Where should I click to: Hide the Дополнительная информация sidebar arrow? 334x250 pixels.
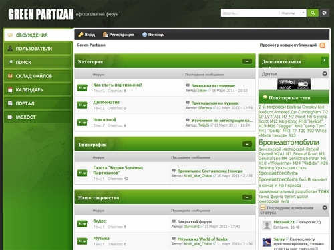(325, 60)
